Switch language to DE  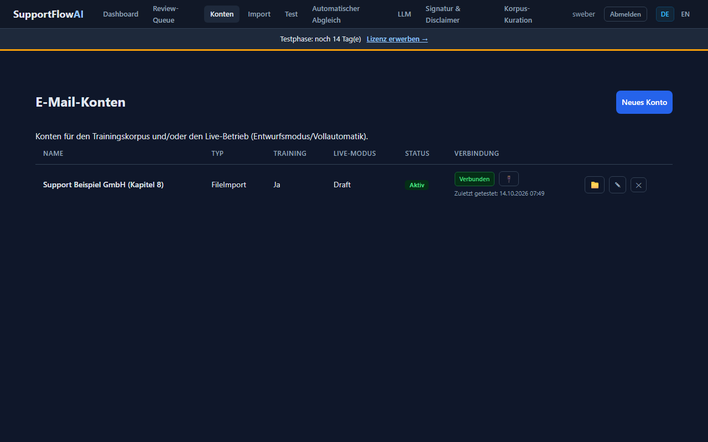665,14
